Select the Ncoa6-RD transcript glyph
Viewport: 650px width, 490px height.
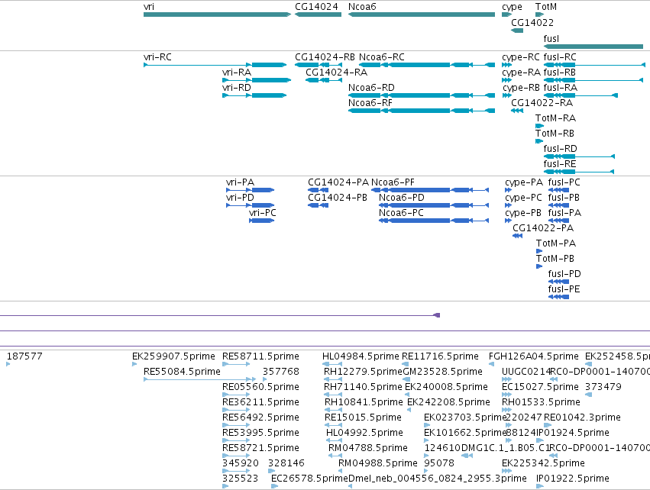[x=422, y=95]
